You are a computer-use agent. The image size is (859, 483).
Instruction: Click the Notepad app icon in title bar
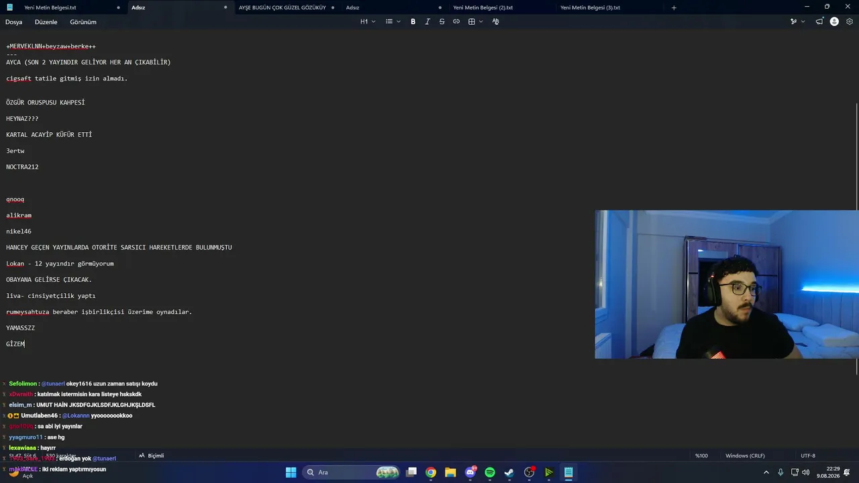[x=9, y=7]
